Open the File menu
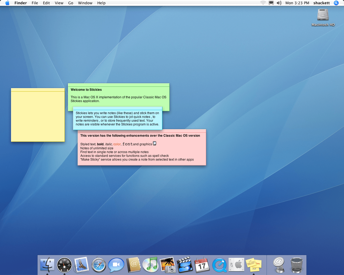 [35, 3]
